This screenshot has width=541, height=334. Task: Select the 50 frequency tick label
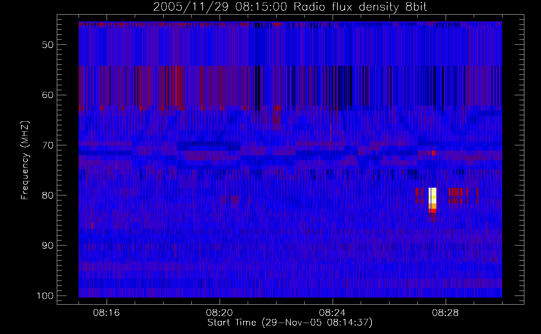[x=47, y=45]
